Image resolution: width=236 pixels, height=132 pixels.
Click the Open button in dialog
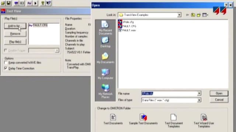219,93
